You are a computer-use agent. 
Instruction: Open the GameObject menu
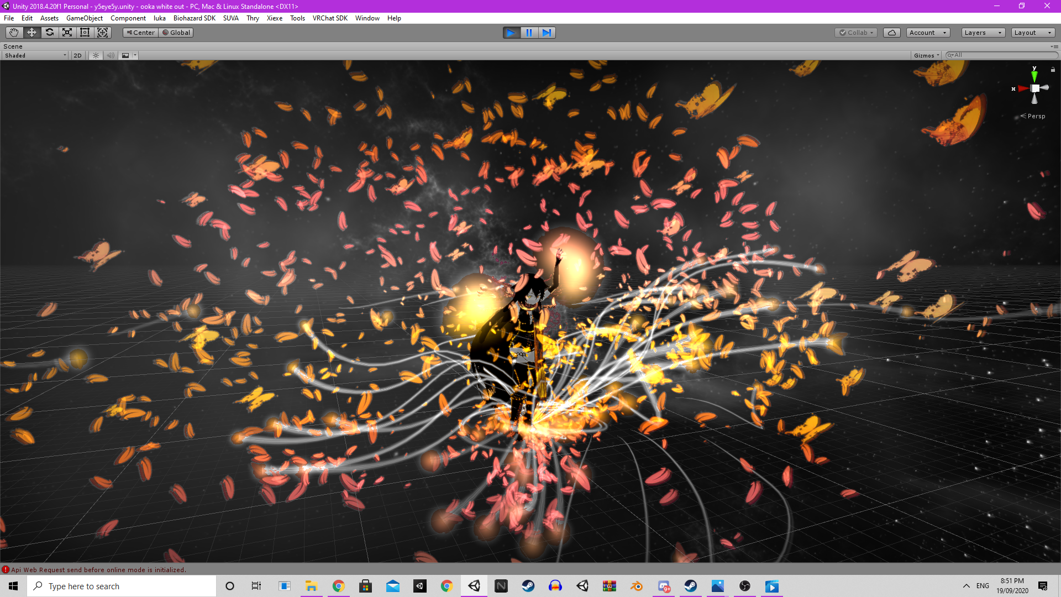[85, 18]
